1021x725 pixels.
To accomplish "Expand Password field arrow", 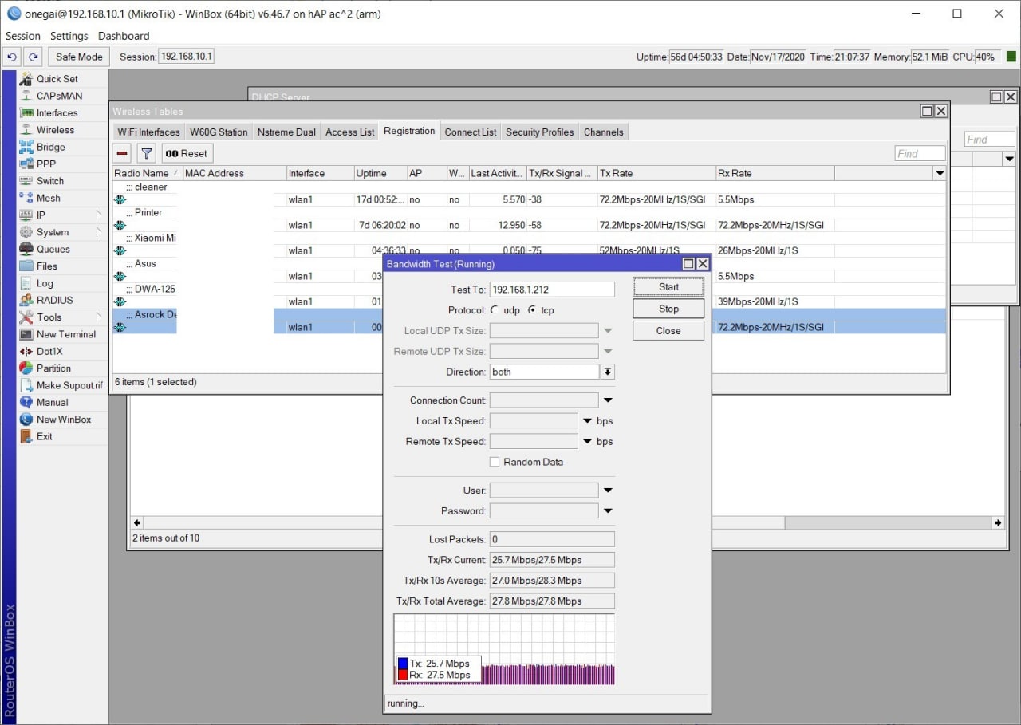I will click(x=608, y=510).
